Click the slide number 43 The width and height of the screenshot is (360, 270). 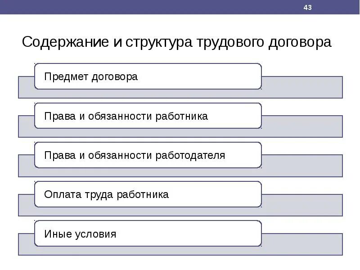coord(307,7)
